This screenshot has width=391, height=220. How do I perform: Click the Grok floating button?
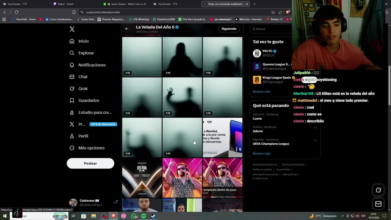tap(378, 190)
